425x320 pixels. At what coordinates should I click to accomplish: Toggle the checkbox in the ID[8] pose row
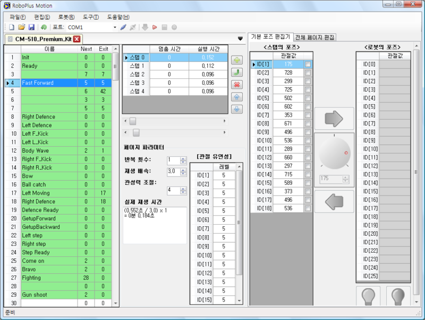pyautogui.click(x=308, y=123)
